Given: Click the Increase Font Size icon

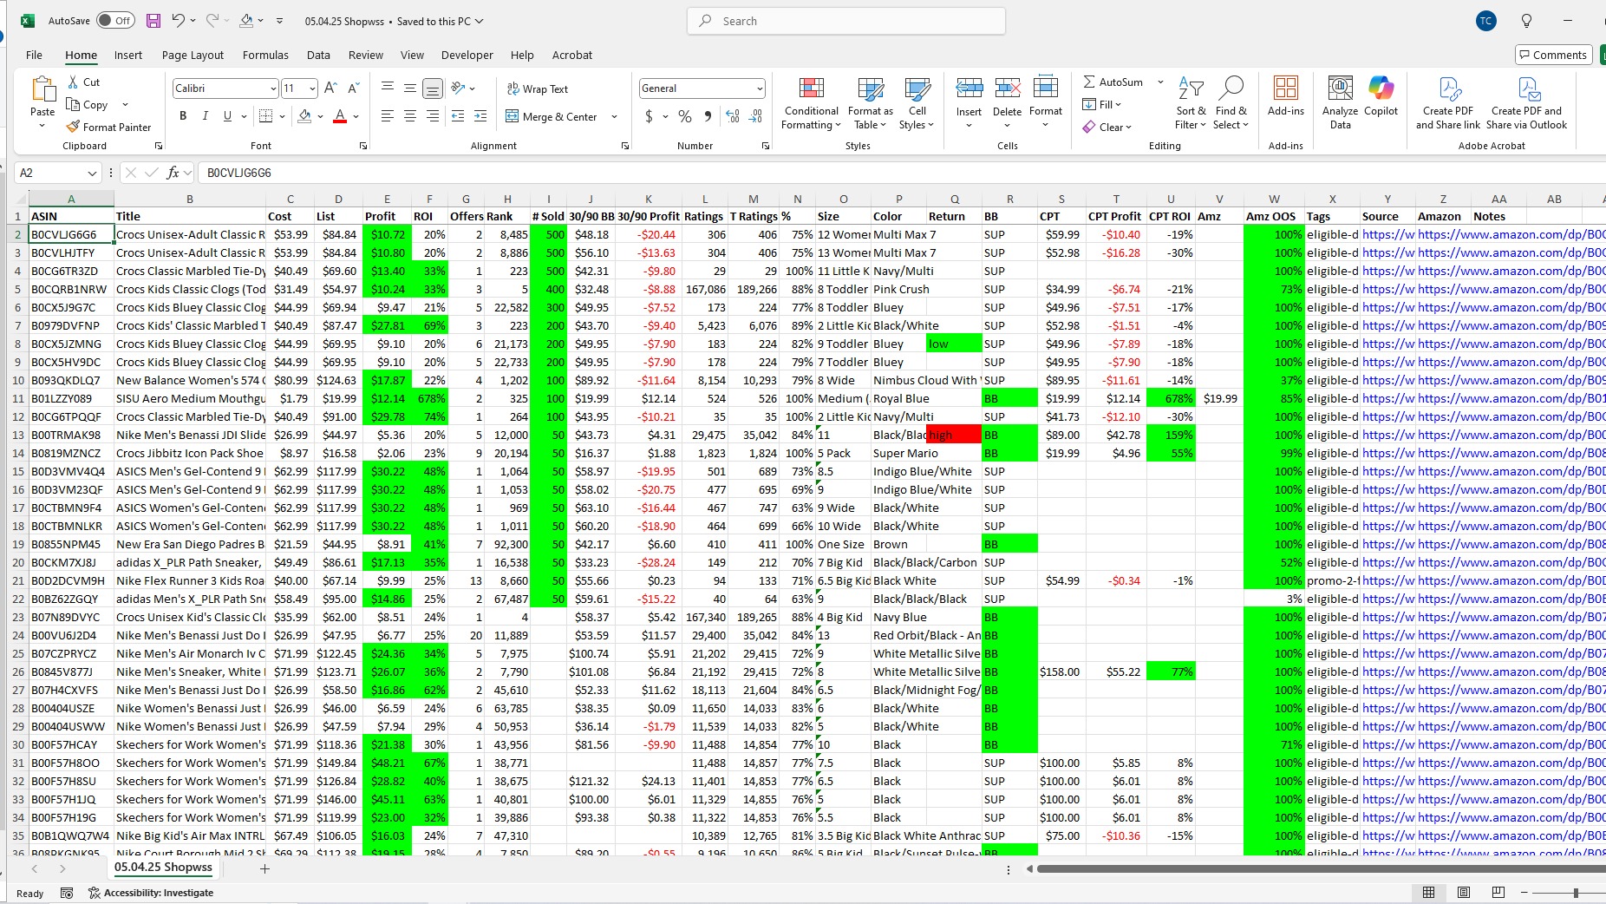Looking at the screenshot, I should pyautogui.click(x=330, y=88).
